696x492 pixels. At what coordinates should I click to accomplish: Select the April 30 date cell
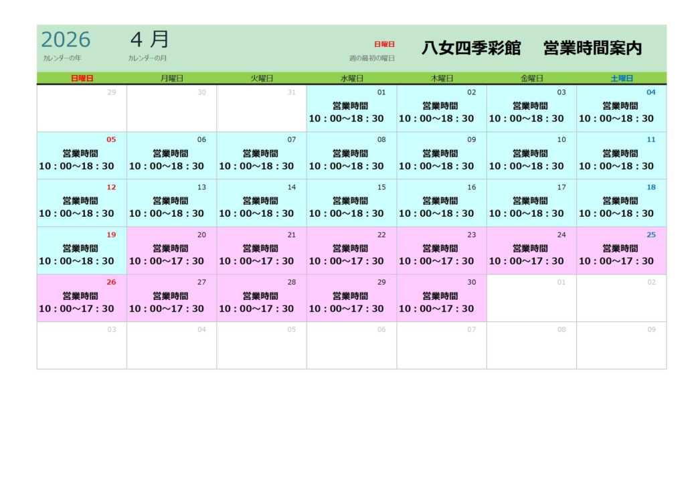(x=441, y=299)
